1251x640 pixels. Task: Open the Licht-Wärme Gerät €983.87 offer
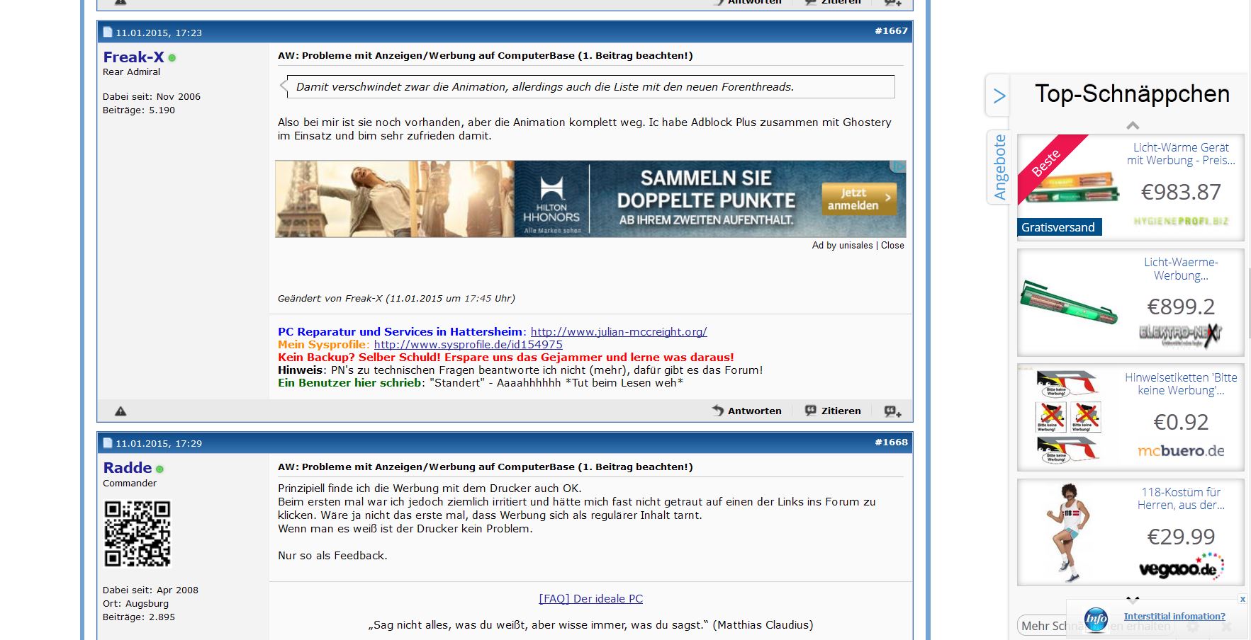1131,188
